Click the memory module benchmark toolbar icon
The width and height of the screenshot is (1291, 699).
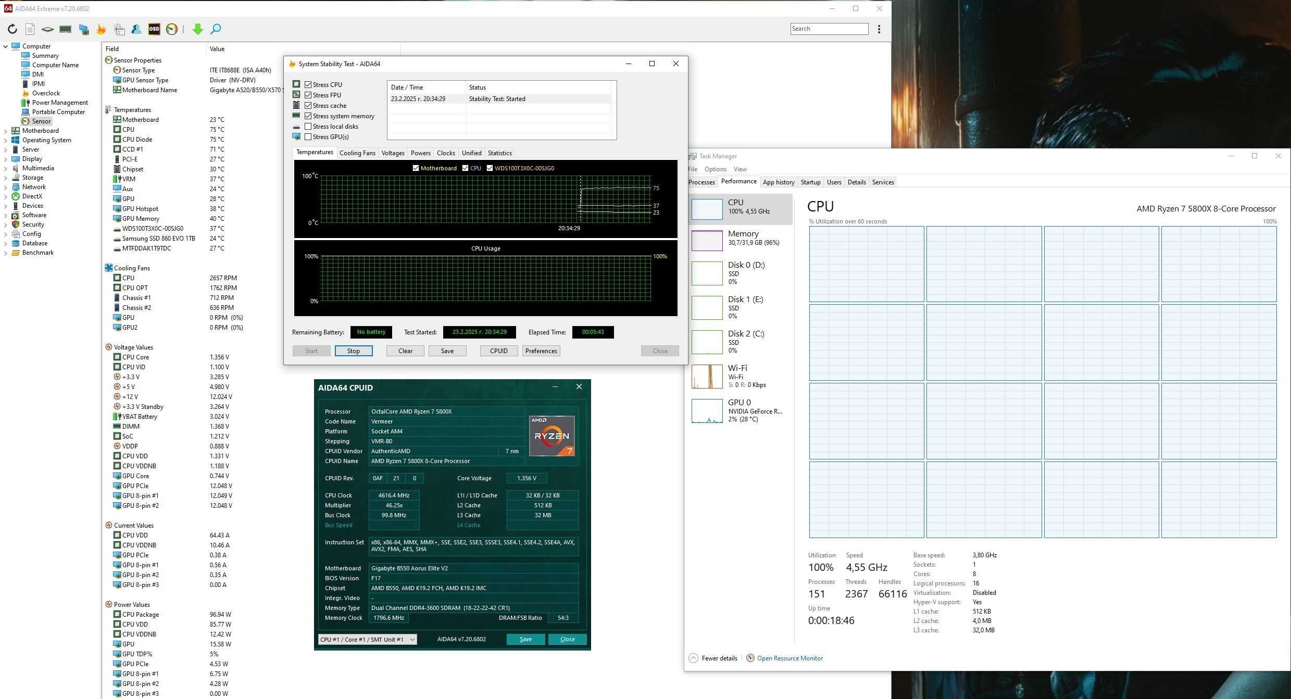click(x=65, y=29)
